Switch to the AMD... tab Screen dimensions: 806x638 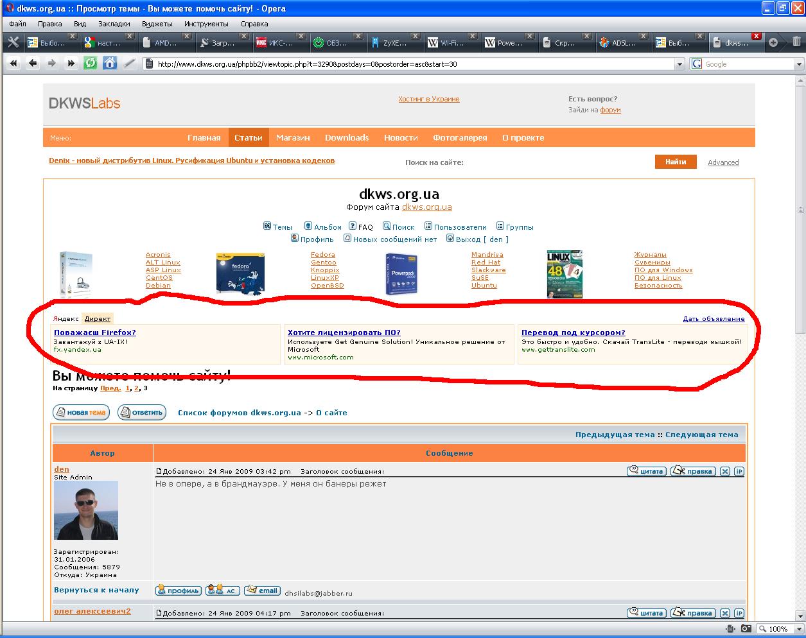166,43
